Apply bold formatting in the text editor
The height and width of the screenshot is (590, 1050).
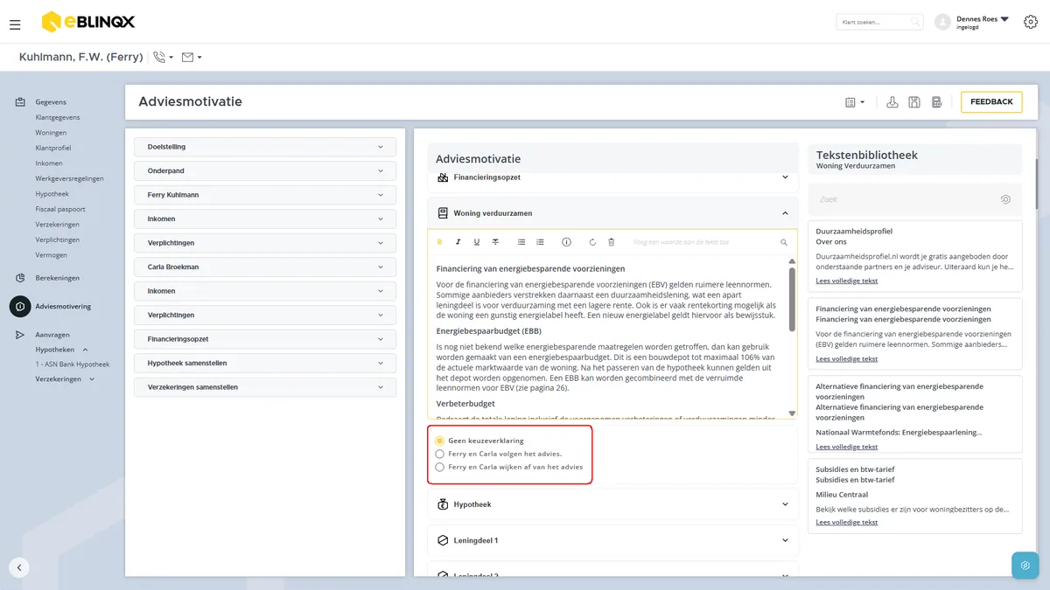[439, 242]
